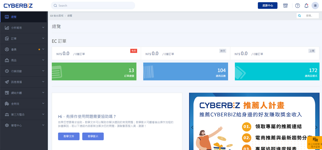Expand the 訊息推播 chevron
The image size is (322, 150).
(x=43, y=81)
